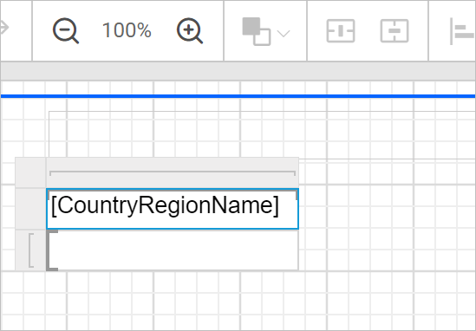
Task: Click the zoom in magnifier icon
Action: 190,30
